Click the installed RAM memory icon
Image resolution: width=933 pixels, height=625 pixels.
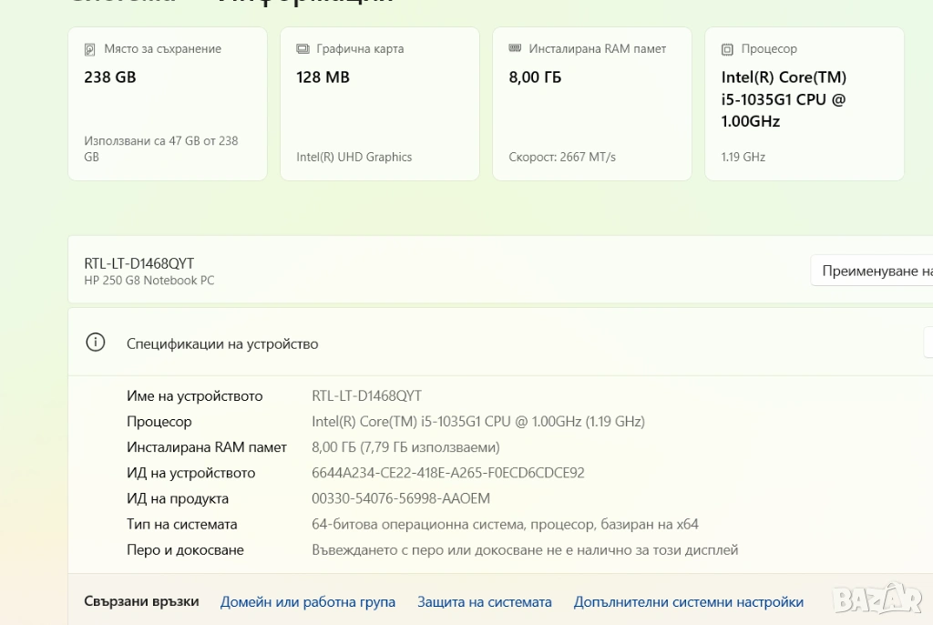[515, 49]
